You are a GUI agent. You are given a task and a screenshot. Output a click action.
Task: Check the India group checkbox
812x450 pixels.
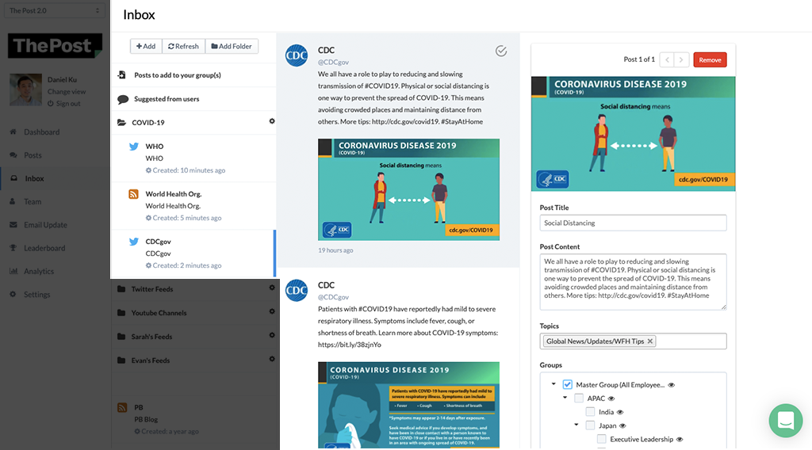click(590, 412)
